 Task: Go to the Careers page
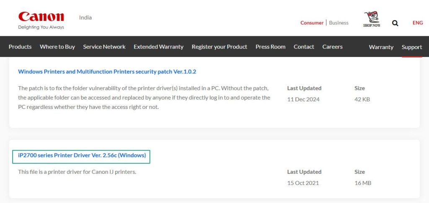[332, 47]
